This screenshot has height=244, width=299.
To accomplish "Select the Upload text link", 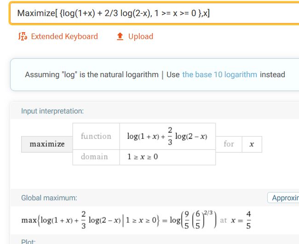I will [x=140, y=36].
